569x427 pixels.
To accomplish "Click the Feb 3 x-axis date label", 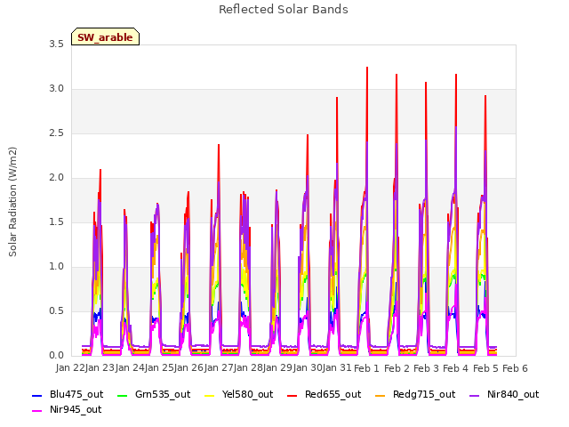I will coord(427,368).
